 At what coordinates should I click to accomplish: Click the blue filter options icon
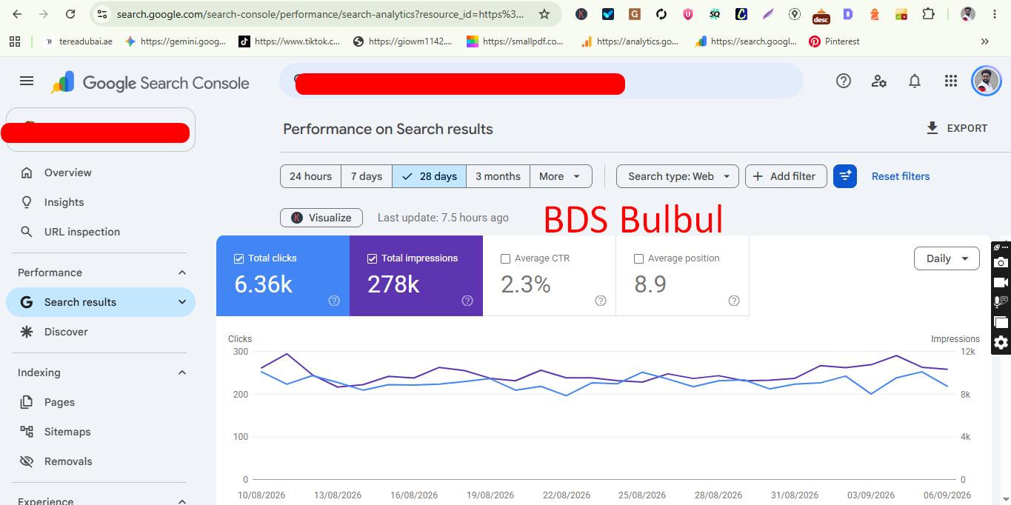point(845,176)
